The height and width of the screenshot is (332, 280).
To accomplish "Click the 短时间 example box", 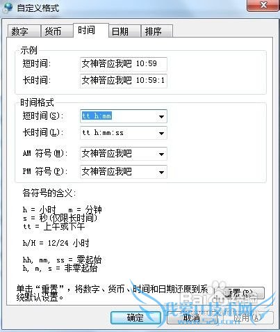I will point(124,64).
